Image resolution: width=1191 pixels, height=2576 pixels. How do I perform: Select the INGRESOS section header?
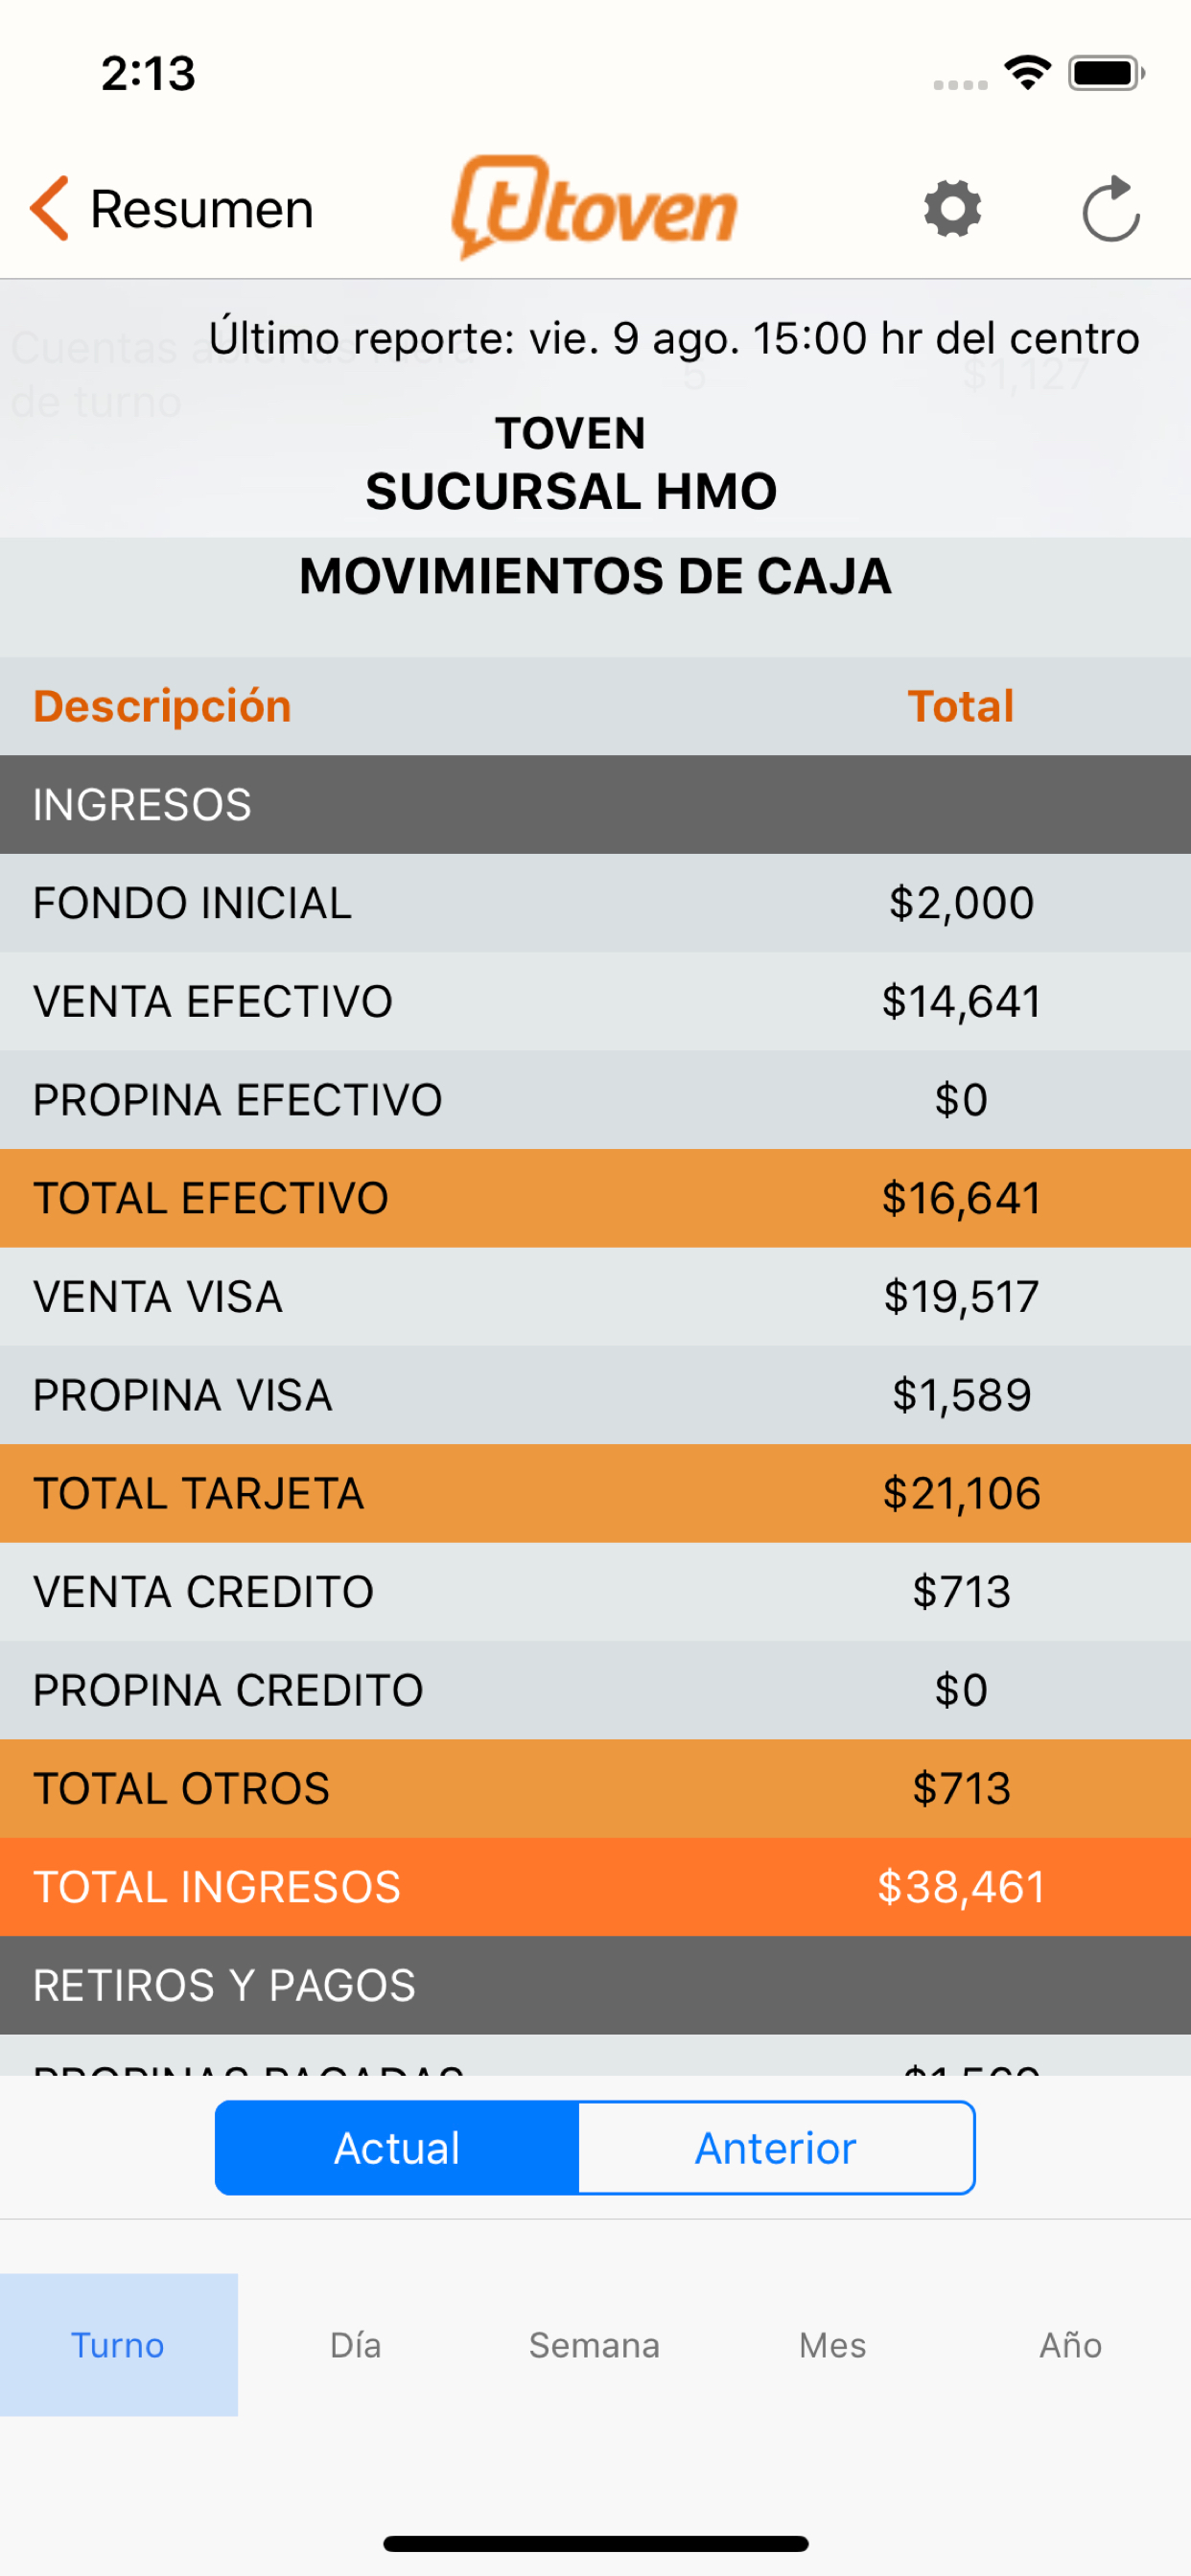[595, 804]
